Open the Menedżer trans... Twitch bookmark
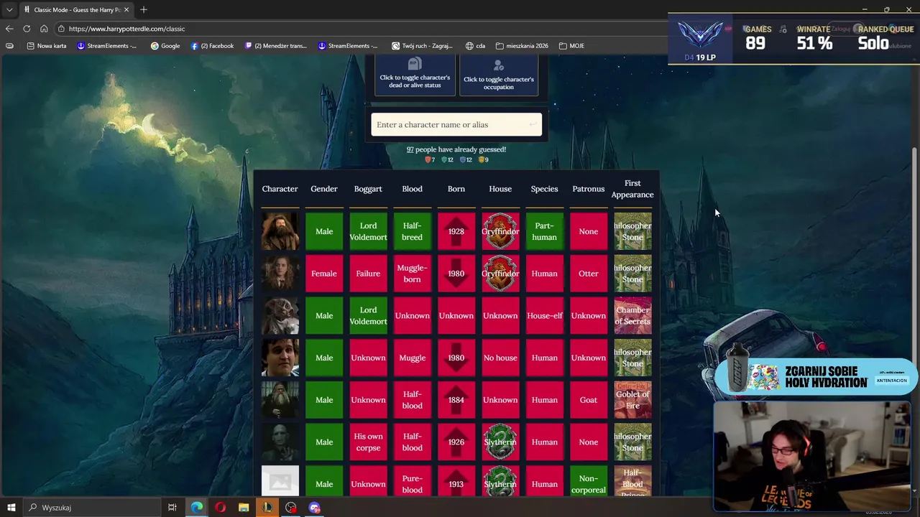Image resolution: width=920 pixels, height=517 pixels. click(276, 46)
